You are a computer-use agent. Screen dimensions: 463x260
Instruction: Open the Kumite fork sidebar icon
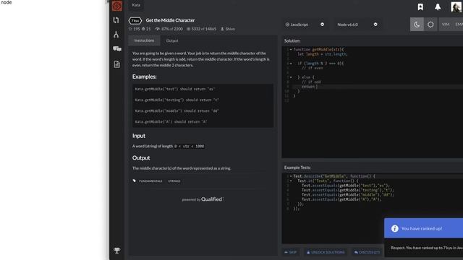coord(116,35)
